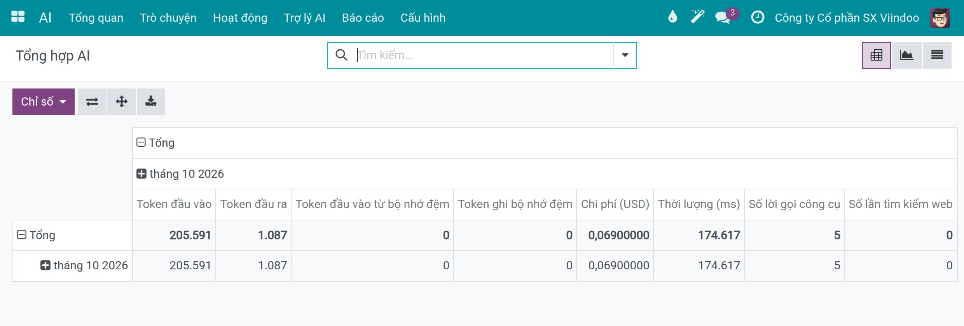964x326 pixels.
Task: Open the Tổng quan menu
Action: (x=96, y=18)
